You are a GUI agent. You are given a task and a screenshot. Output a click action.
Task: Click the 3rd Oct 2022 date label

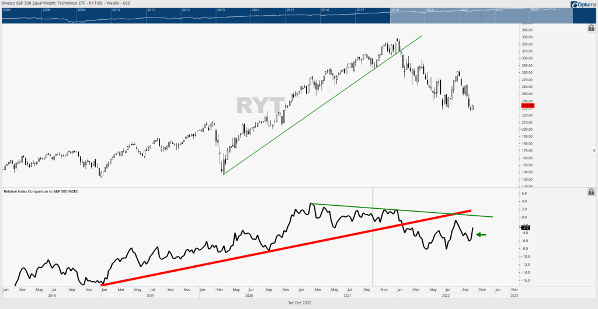pos(298,303)
